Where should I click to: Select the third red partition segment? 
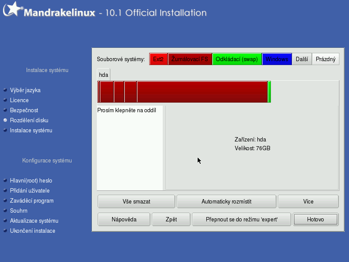pyautogui.click(x=119, y=92)
